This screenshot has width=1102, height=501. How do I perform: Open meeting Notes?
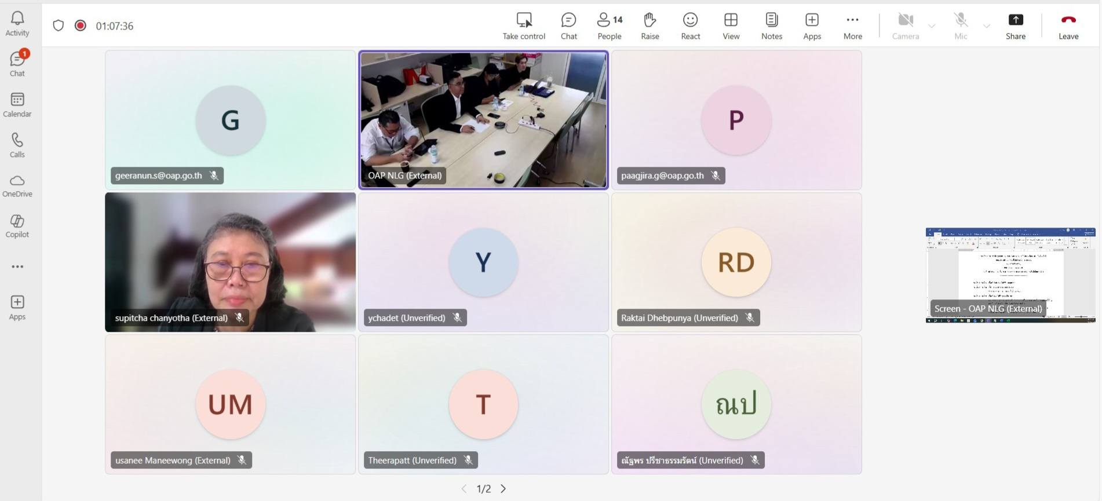coord(771,26)
